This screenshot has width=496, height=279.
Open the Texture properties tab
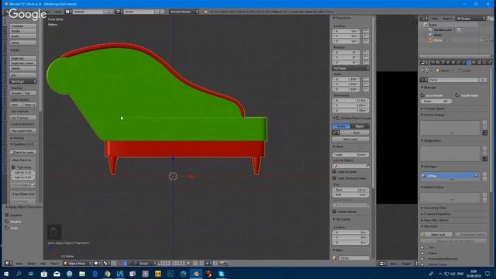479,63
